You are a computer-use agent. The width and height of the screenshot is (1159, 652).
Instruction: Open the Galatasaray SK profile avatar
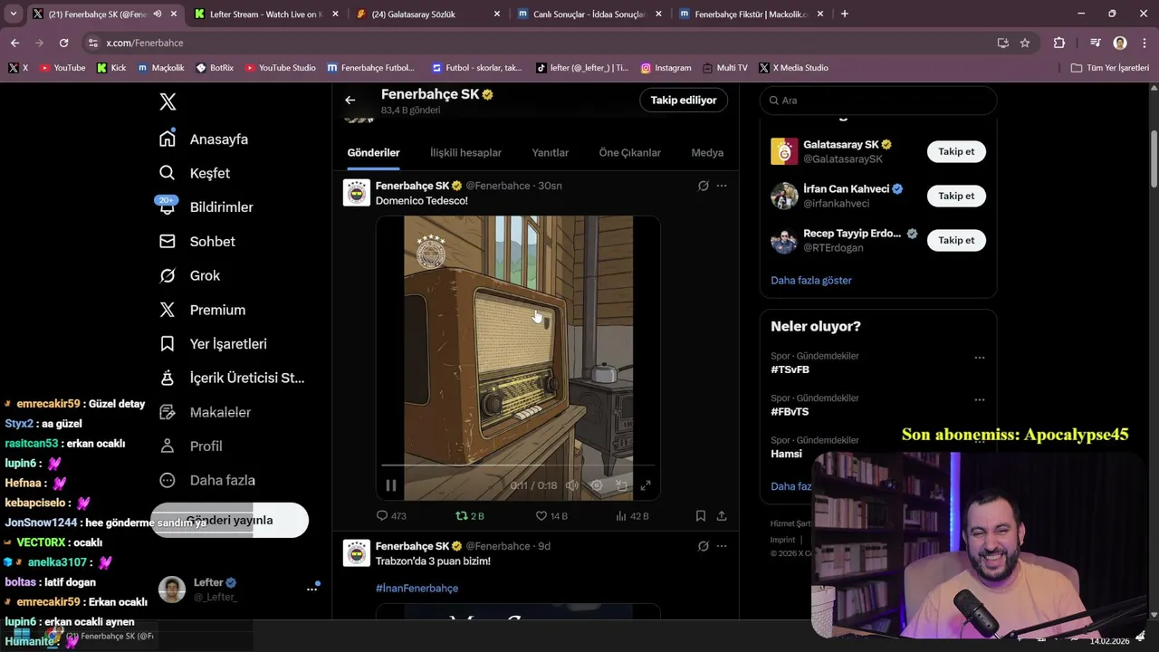pos(784,151)
